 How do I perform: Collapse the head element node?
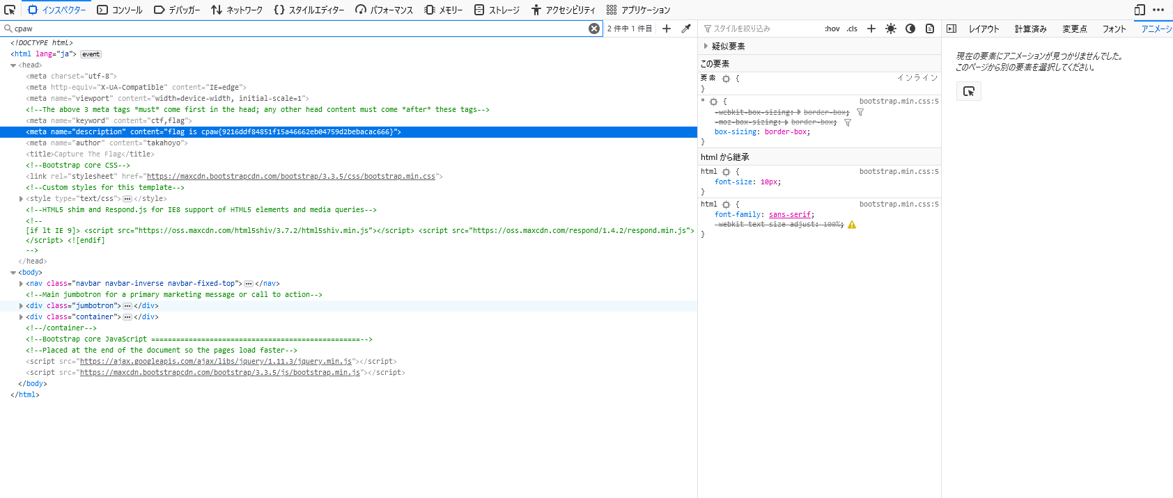(13, 65)
